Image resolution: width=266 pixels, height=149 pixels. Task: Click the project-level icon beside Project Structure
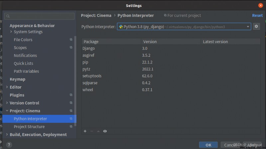(71, 126)
